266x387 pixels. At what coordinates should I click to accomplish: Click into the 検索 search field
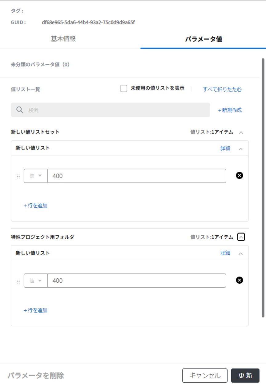(117, 110)
